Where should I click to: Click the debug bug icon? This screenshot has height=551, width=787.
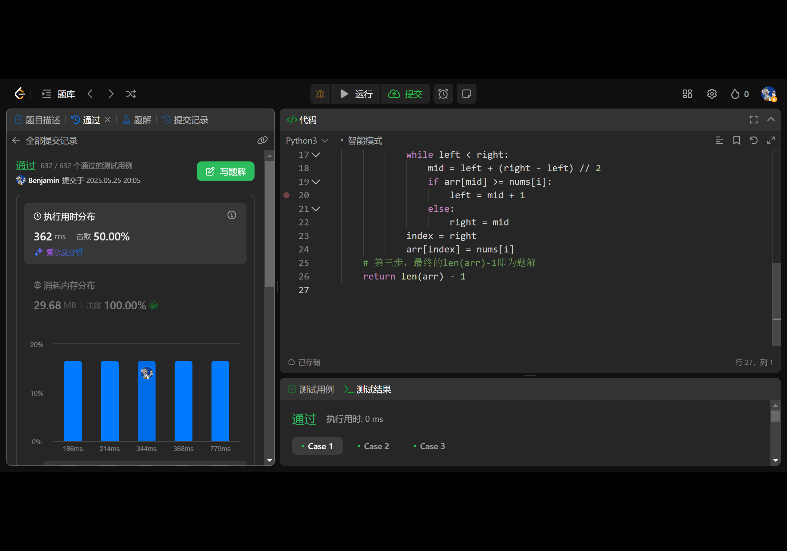[320, 93]
